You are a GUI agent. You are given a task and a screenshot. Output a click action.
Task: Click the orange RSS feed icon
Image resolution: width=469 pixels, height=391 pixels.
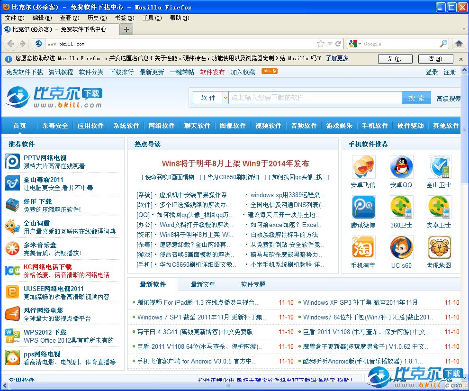269,72
